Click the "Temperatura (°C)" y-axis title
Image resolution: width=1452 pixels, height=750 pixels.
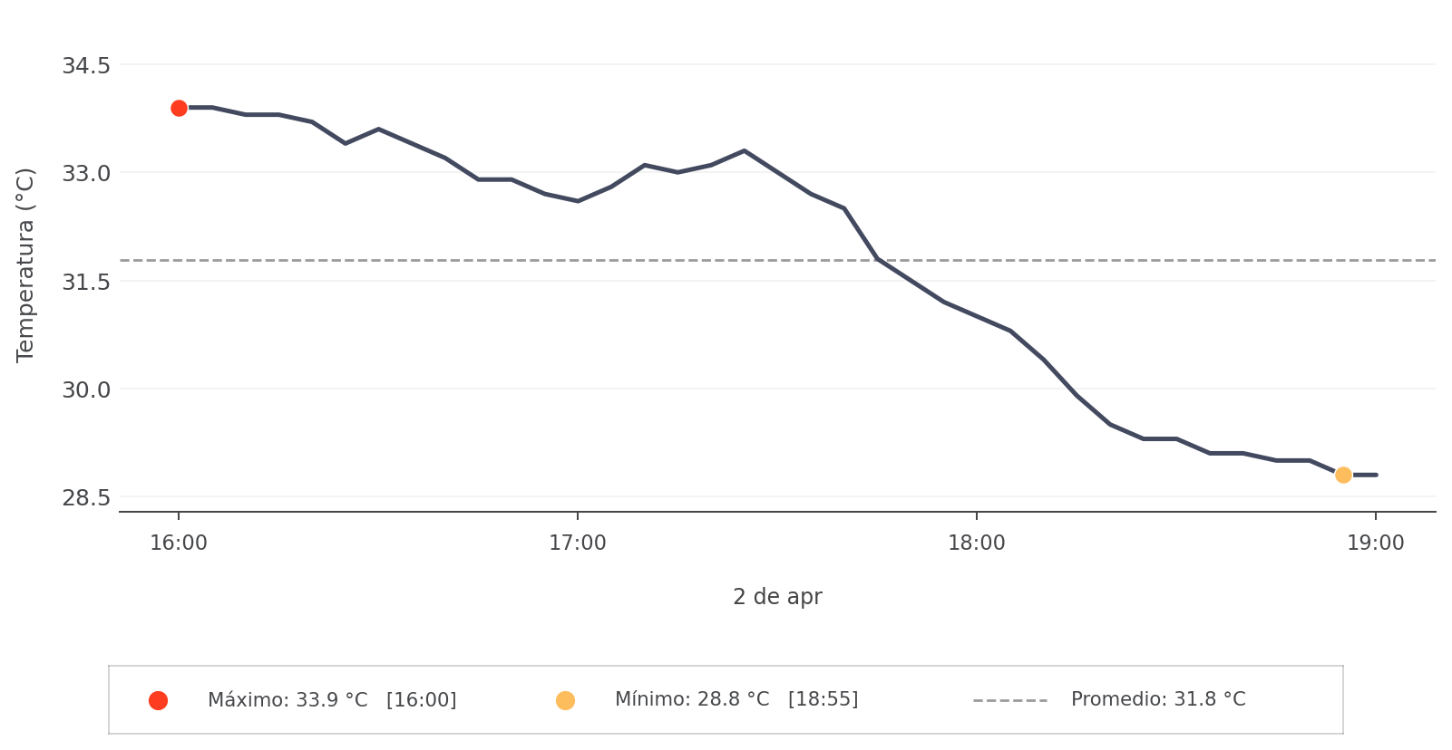click(x=25, y=264)
